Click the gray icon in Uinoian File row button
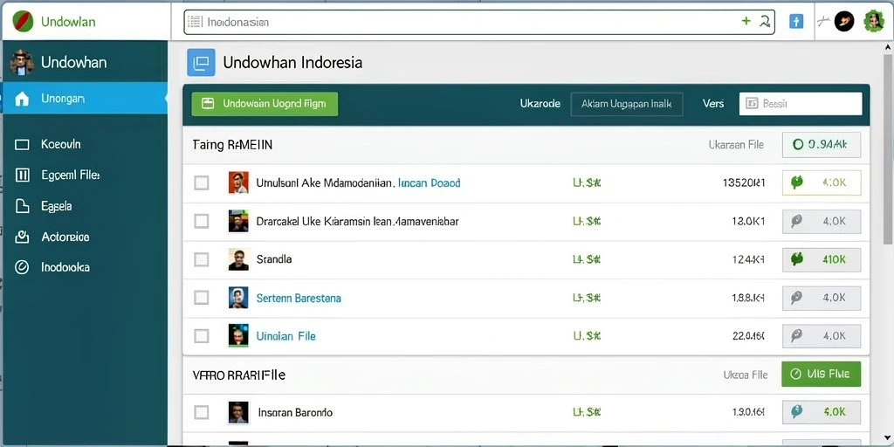This screenshot has width=894, height=447. [796, 335]
